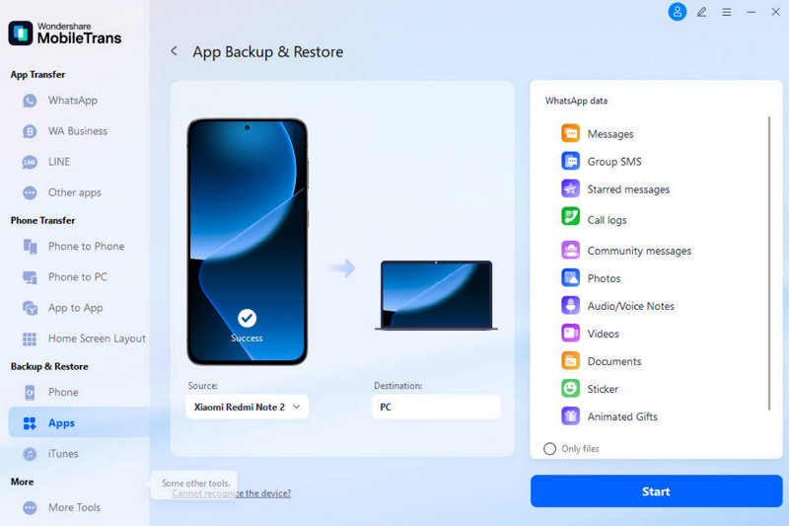Click the WhatsApp data list scrollbar

coord(769,262)
